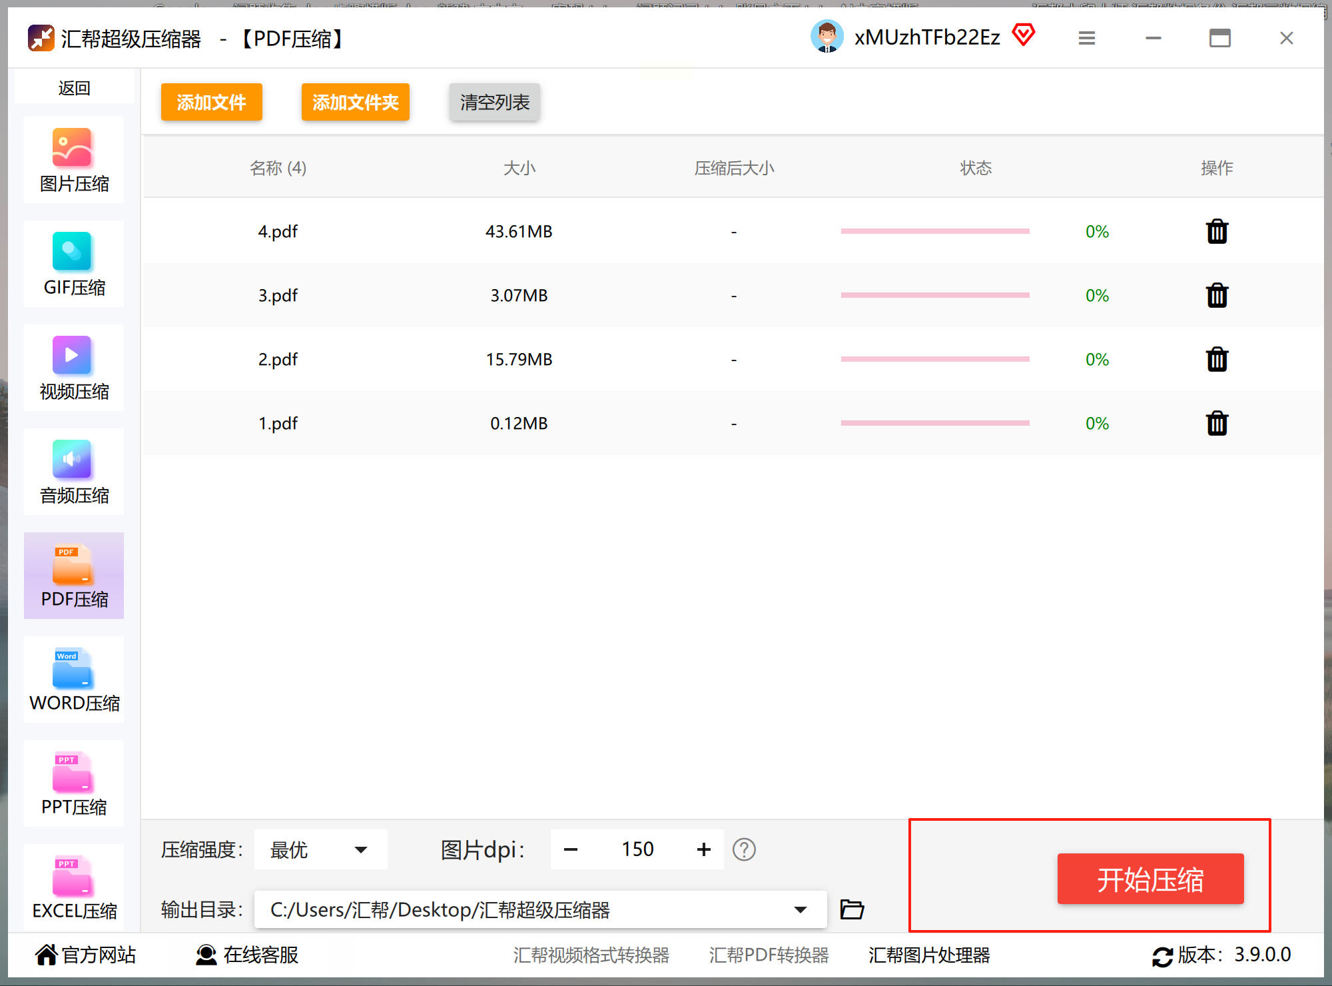Click the trash icon for 1.pdf
The height and width of the screenshot is (986, 1332).
1217,424
